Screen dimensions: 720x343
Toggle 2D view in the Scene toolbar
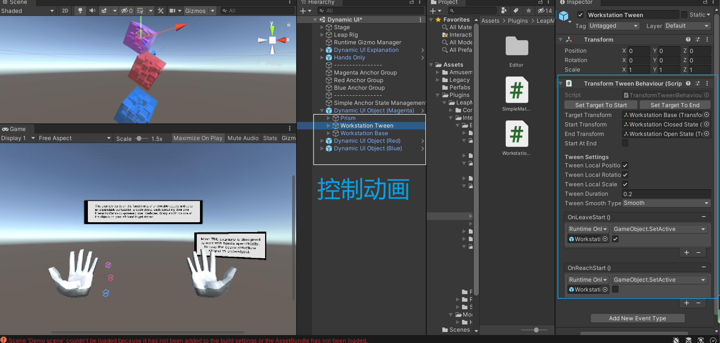(65, 11)
